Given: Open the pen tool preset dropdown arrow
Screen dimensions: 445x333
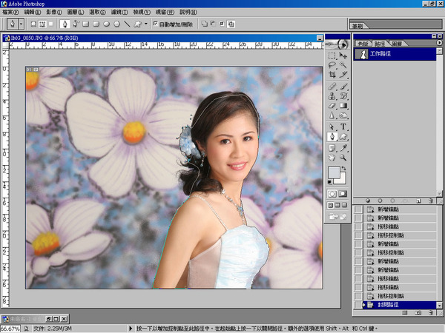Looking at the screenshot, I should point(20,24).
